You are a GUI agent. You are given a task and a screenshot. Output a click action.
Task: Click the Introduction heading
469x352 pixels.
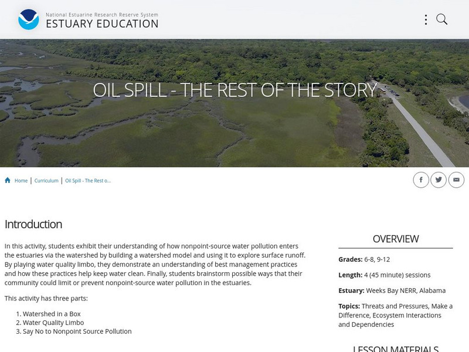[x=33, y=224]
